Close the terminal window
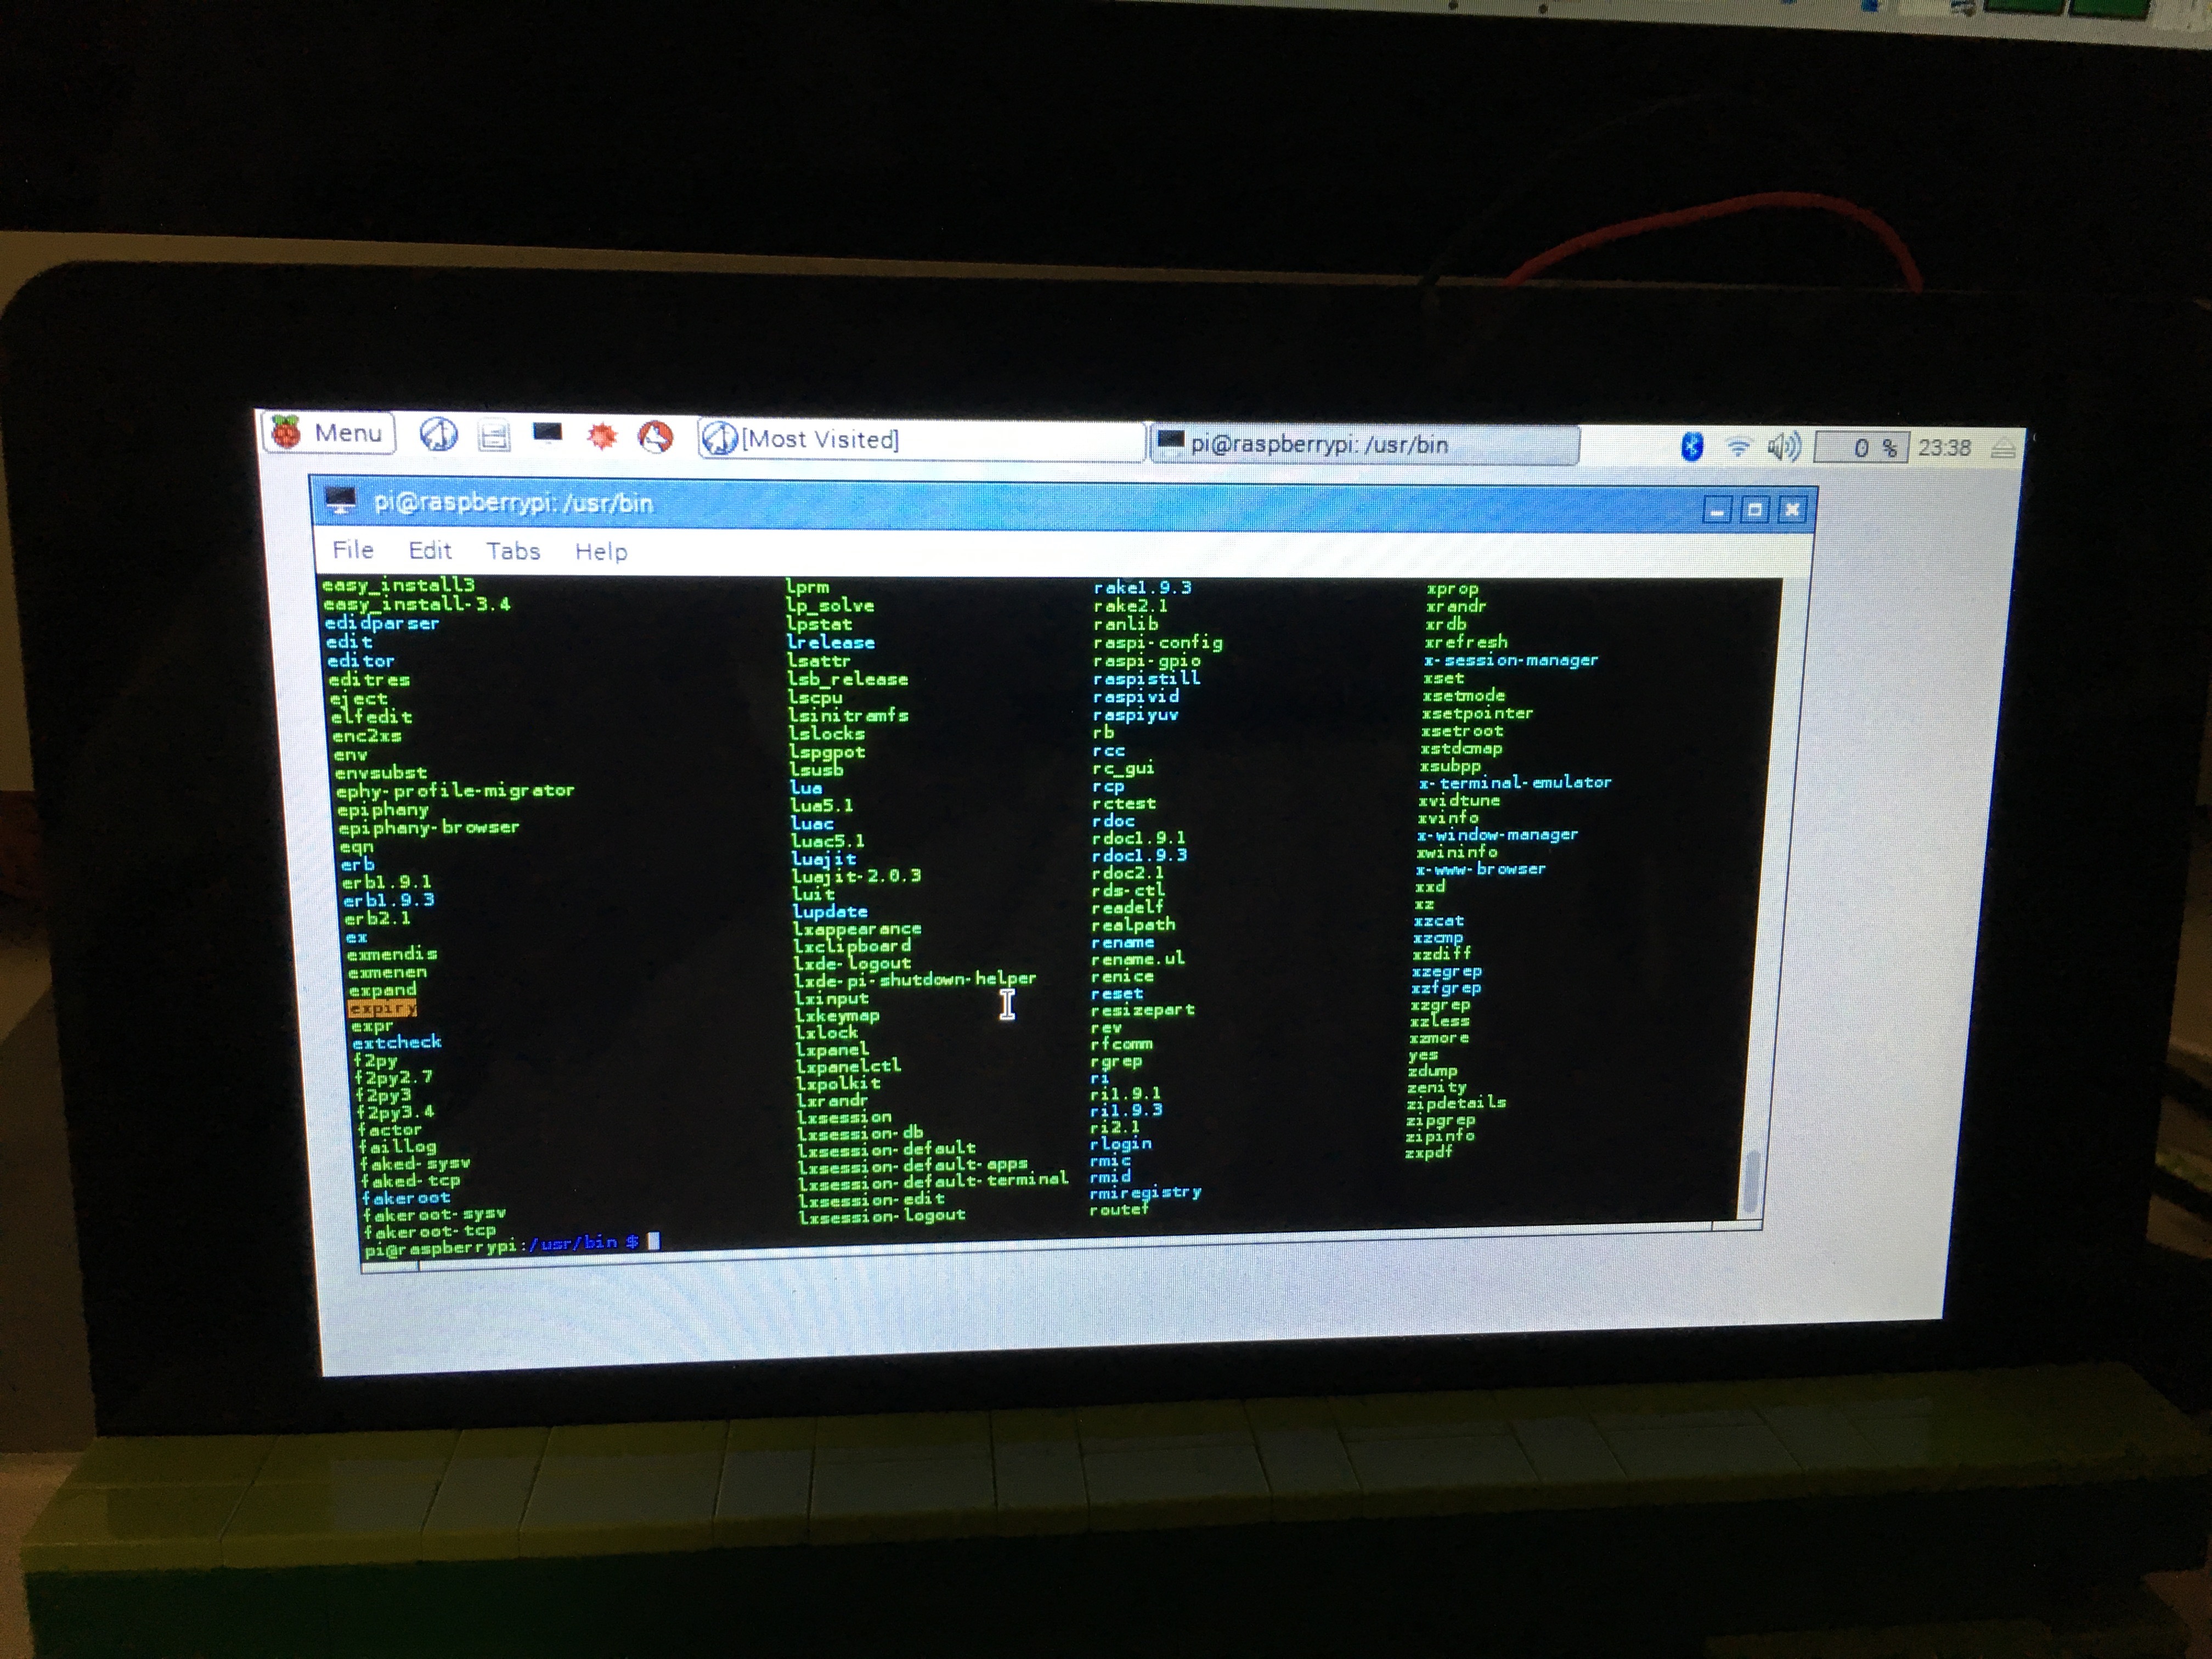The height and width of the screenshot is (1659, 2212). (x=1792, y=511)
